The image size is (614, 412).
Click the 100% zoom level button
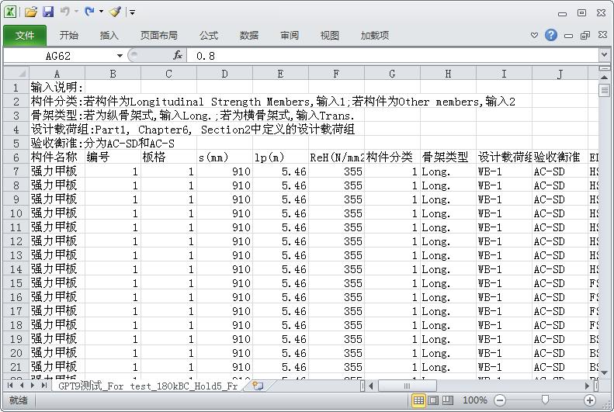coord(475,400)
